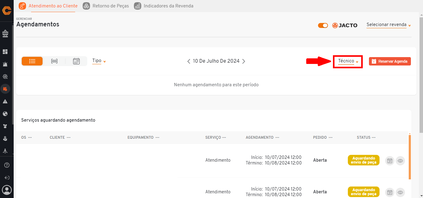Click the logout arrow icon in sidebar
This screenshot has width=423, height=198.
coord(7,178)
